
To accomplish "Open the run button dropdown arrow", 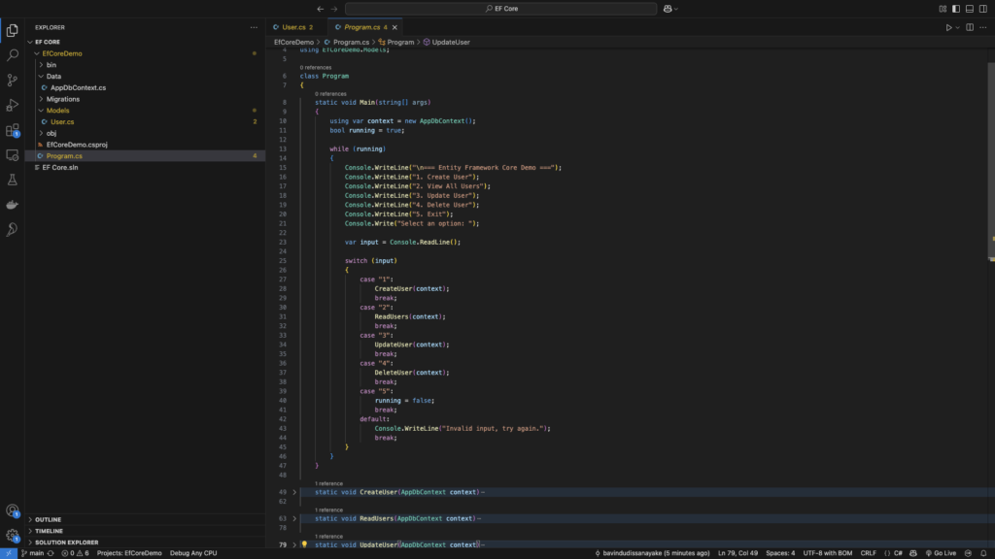I will pos(957,27).
